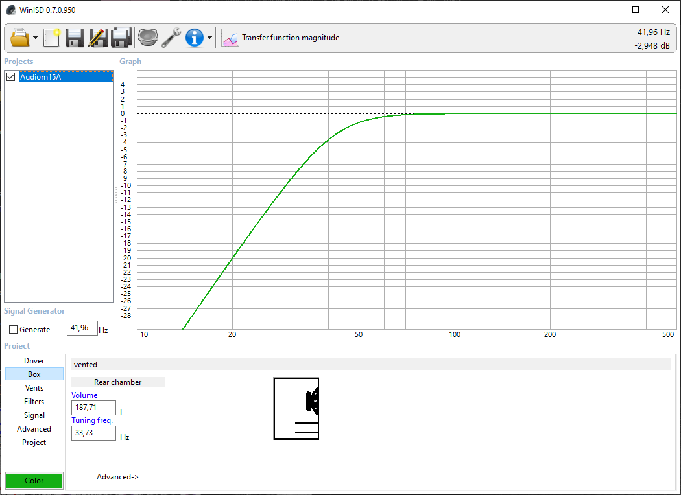The width and height of the screenshot is (681, 495).
Task: Enable the signal generator Generate checkbox
Action: (x=14, y=330)
